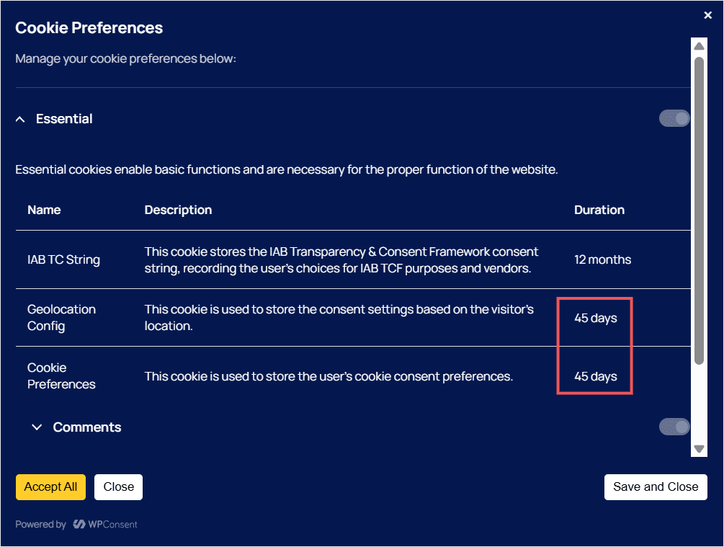Click the Cookie Preferences row description text
Image resolution: width=724 pixels, height=547 pixels.
point(329,376)
